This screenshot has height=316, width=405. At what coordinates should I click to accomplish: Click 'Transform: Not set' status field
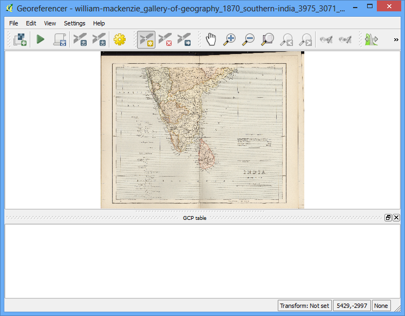click(x=304, y=306)
